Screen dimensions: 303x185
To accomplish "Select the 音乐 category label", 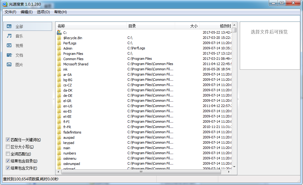I will (19, 36).
